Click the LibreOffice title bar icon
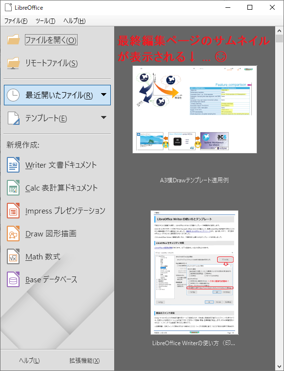The height and width of the screenshot is (371, 284). pos(8,7)
